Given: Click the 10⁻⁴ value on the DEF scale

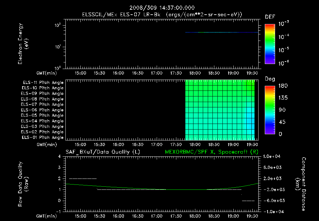Looking at the screenshot, I should 283,37.
